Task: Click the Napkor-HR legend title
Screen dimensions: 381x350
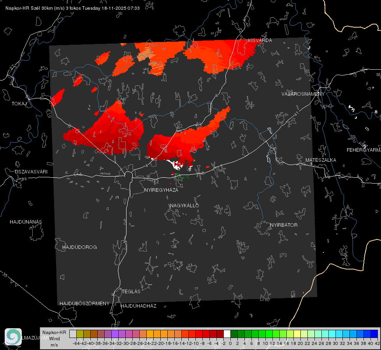Action: coord(54,332)
